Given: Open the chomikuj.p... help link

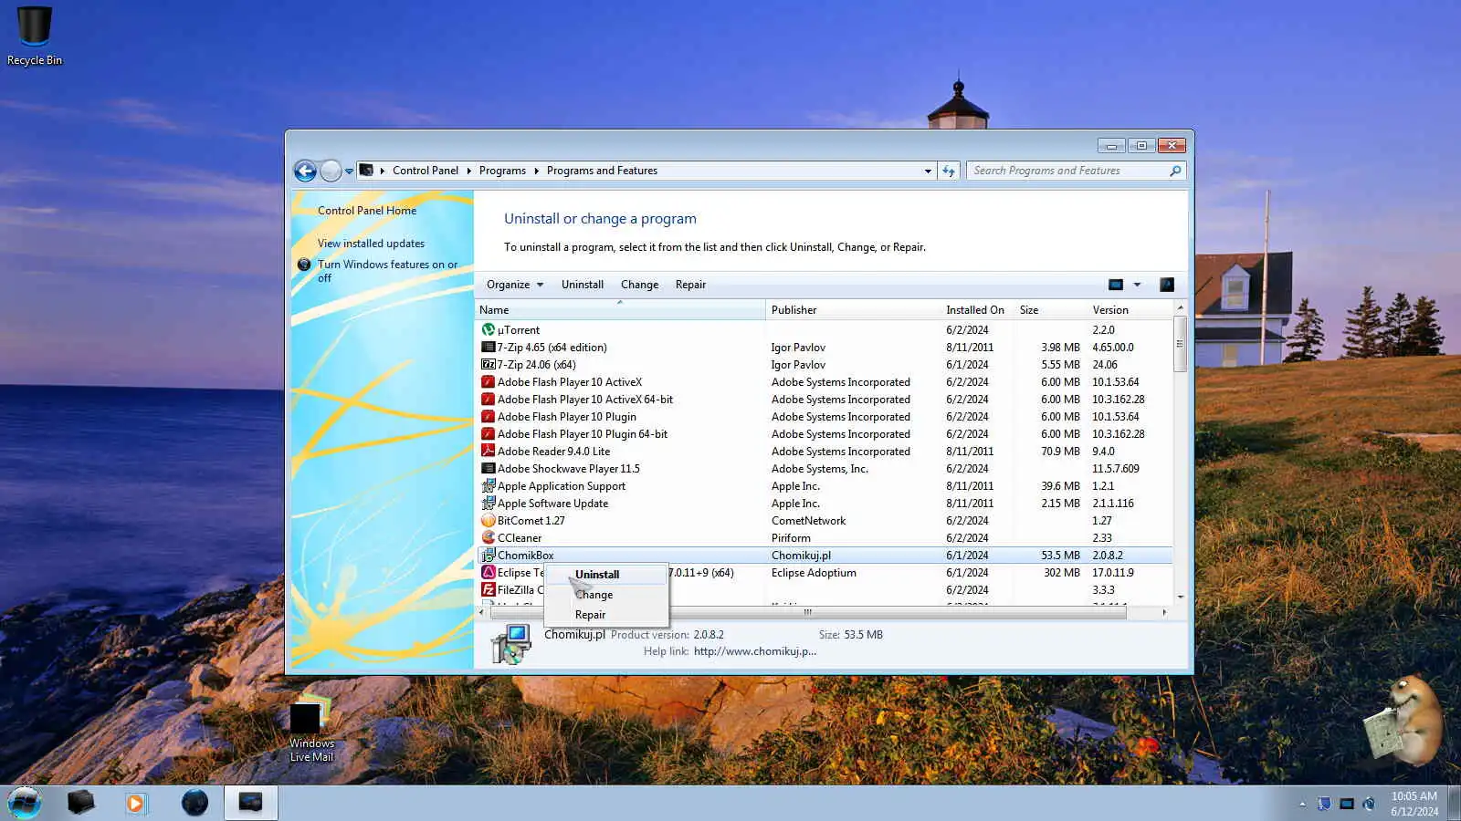Looking at the screenshot, I should (x=755, y=651).
